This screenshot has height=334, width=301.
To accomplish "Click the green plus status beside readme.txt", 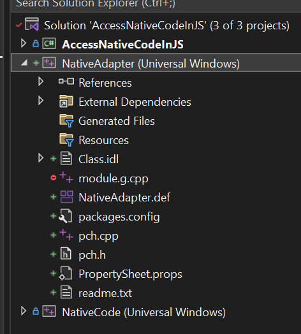I will coord(54,293).
